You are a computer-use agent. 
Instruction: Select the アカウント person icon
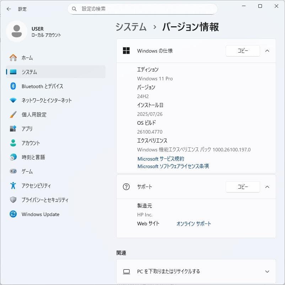tap(12, 143)
